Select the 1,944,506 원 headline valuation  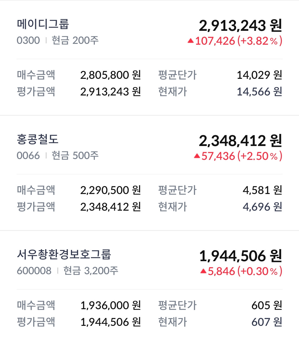[241, 256]
